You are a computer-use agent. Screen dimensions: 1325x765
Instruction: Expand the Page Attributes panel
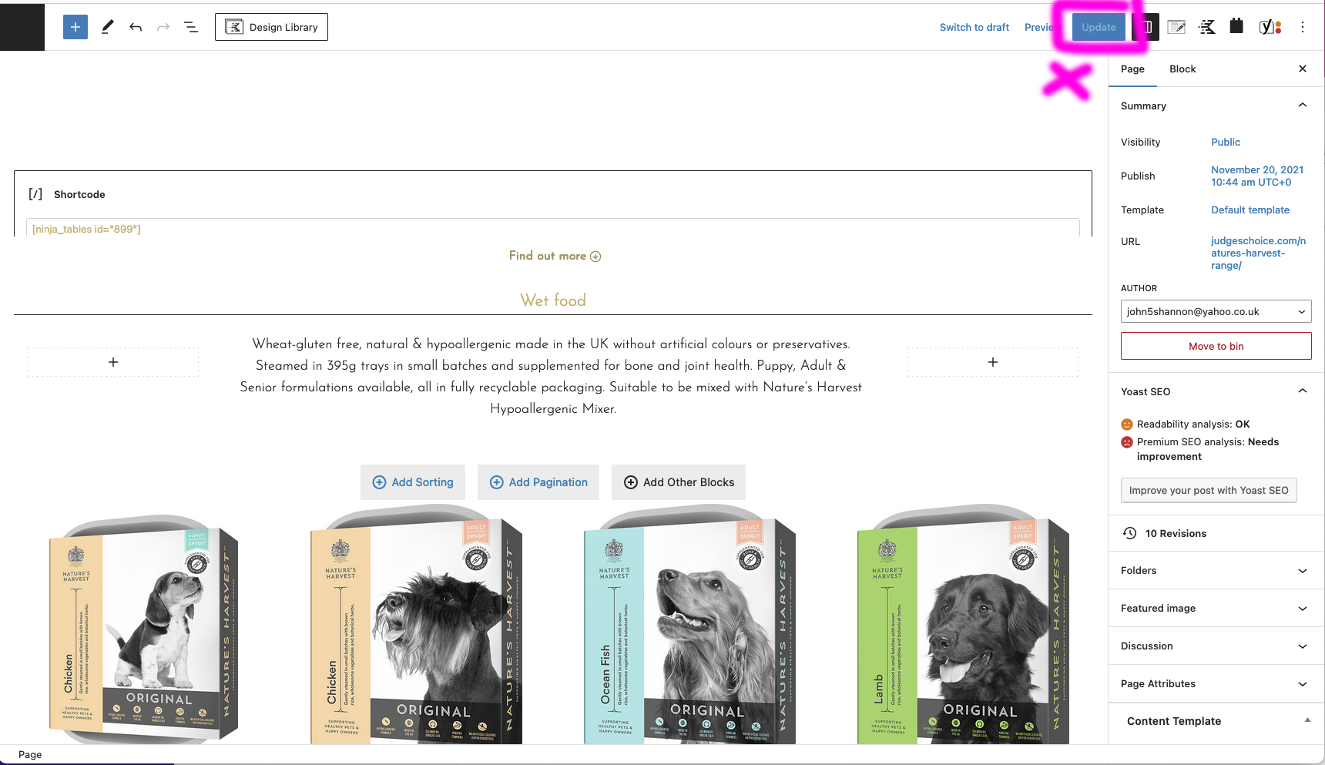[1216, 683]
